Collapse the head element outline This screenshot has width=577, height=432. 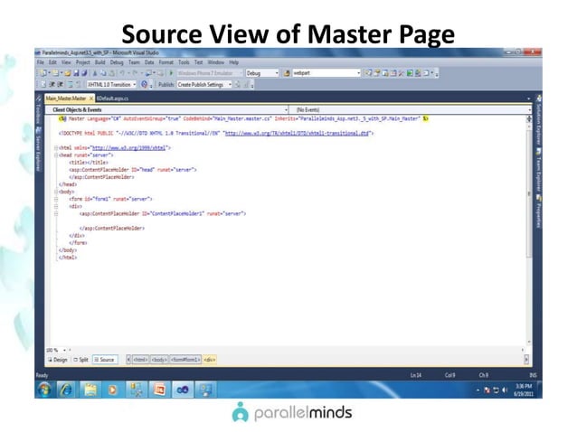point(56,155)
